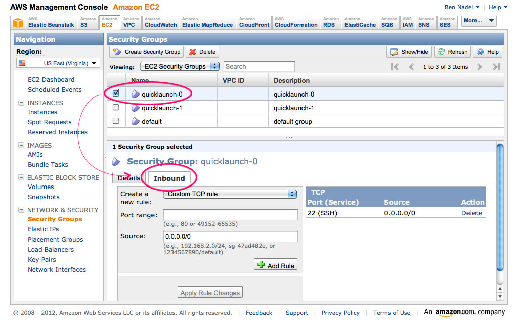518x326 pixels.
Task: Jump to the last page of items
Action: [496, 67]
